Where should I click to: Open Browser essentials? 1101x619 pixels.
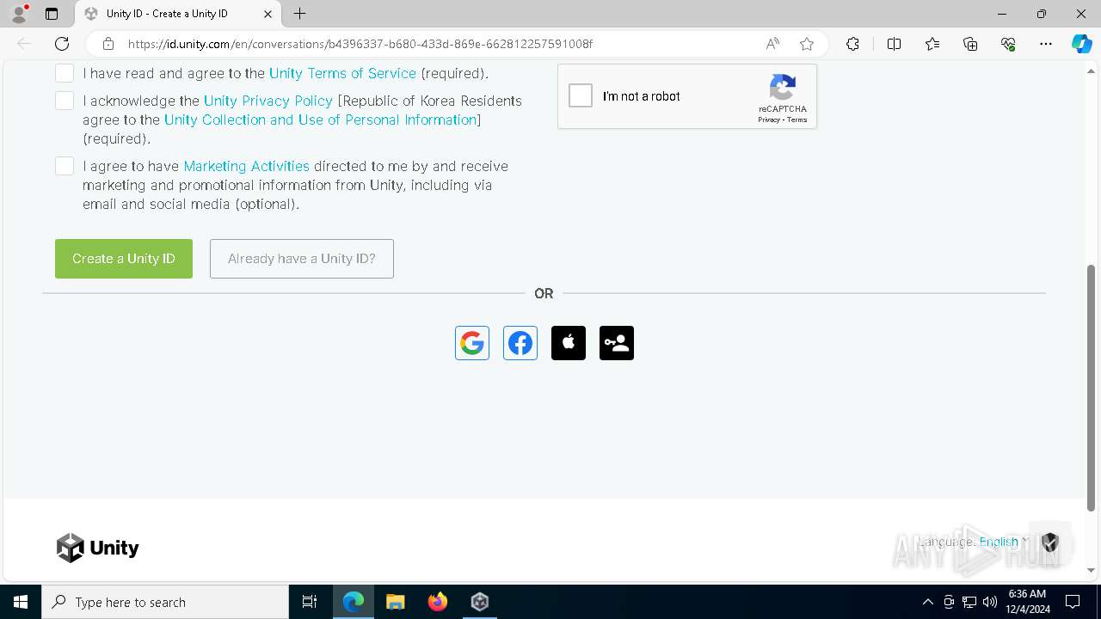[1008, 44]
